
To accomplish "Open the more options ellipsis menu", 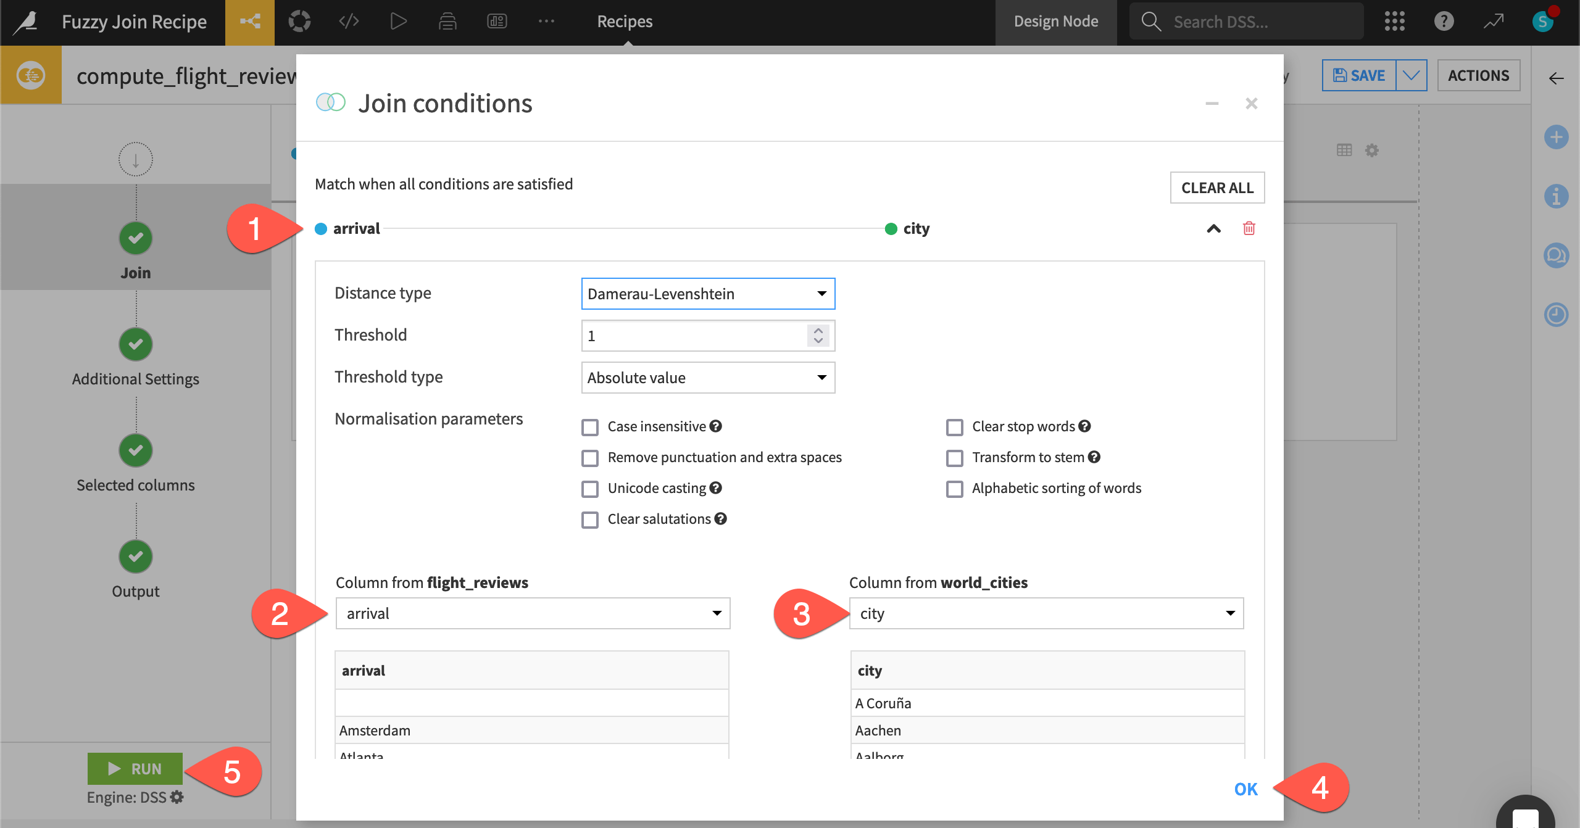I will pyautogui.click(x=546, y=22).
